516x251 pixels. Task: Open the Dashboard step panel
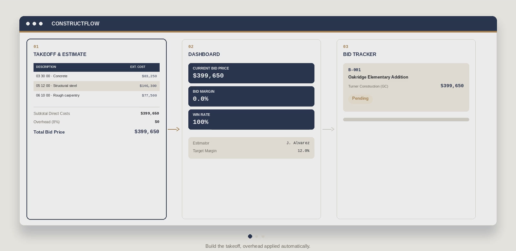[x=251, y=129]
